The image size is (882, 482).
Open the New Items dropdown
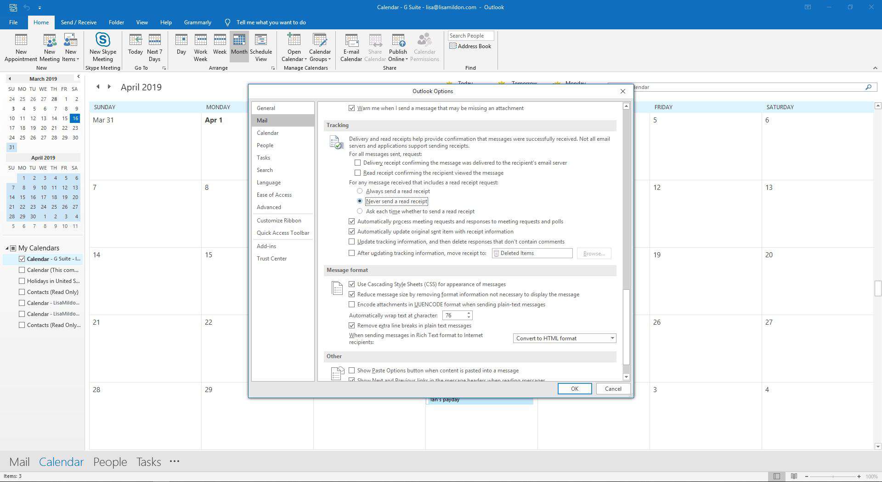[x=70, y=47]
